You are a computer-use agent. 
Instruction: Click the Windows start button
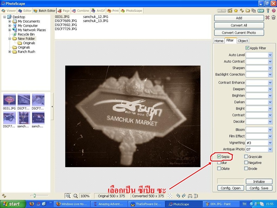[12, 204]
